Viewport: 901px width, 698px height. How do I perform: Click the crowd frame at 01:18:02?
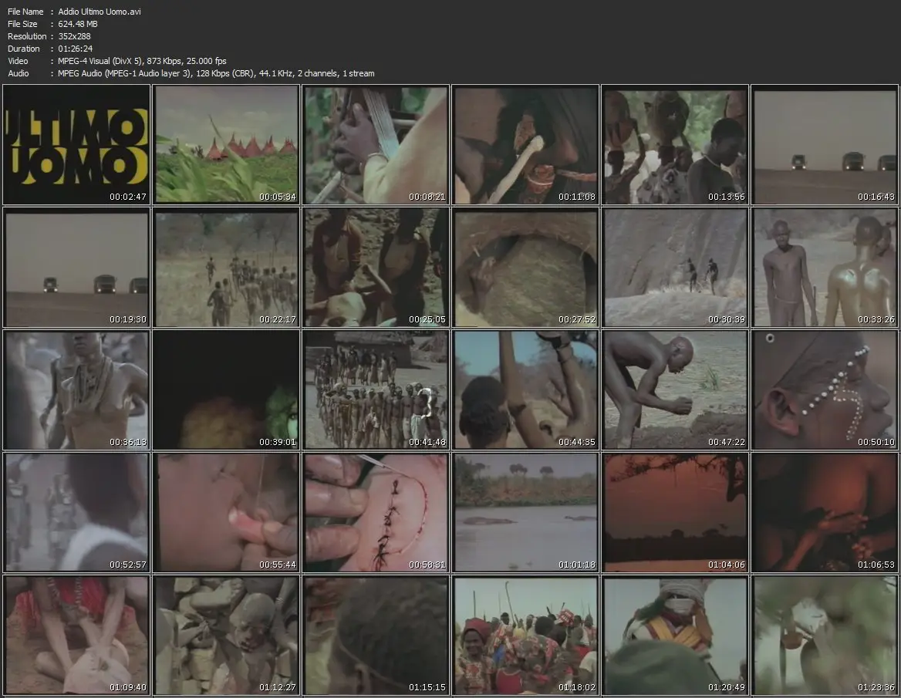[526, 636]
